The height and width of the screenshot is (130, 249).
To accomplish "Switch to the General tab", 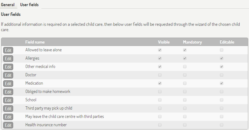I will point(8,5).
